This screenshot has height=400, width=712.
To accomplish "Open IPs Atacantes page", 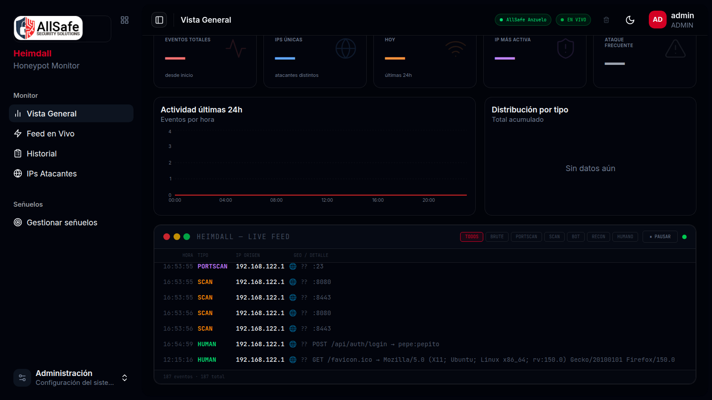I will coord(71,173).
